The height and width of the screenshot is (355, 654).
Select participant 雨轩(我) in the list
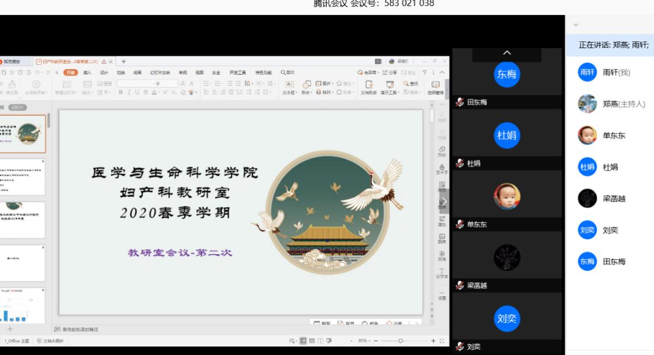click(609, 73)
